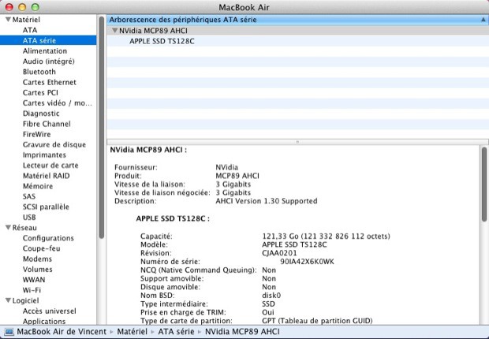The width and height of the screenshot is (489, 339).
Task: Open the Bluetooth hardware section
Action: click(x=39, y=72)
